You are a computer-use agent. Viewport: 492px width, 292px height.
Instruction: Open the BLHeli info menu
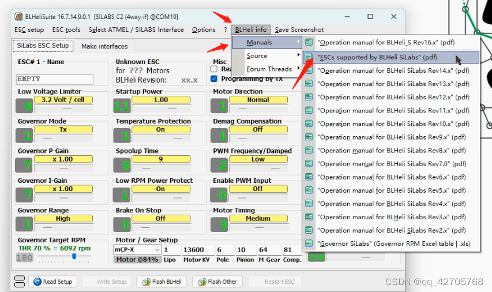251,29
